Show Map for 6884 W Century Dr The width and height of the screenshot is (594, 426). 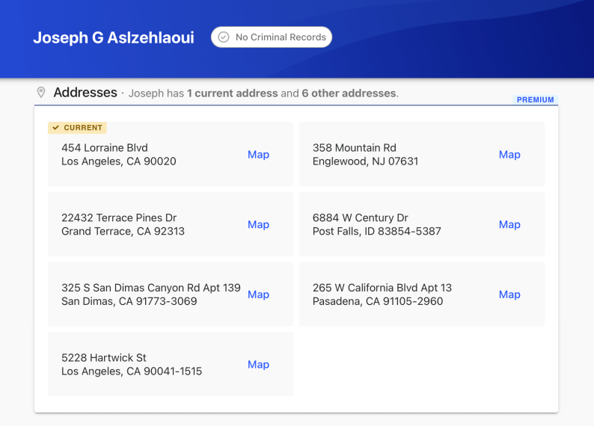[509, 224]
